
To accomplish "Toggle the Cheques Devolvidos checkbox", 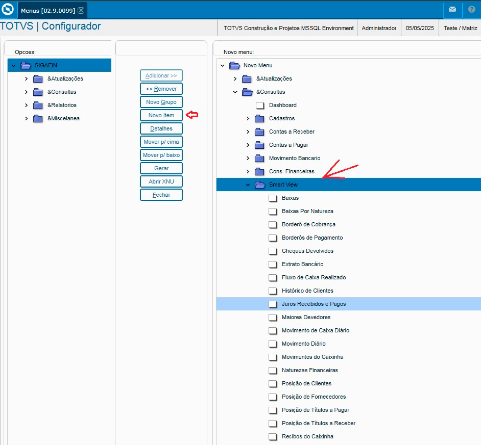I will point(273,251).
